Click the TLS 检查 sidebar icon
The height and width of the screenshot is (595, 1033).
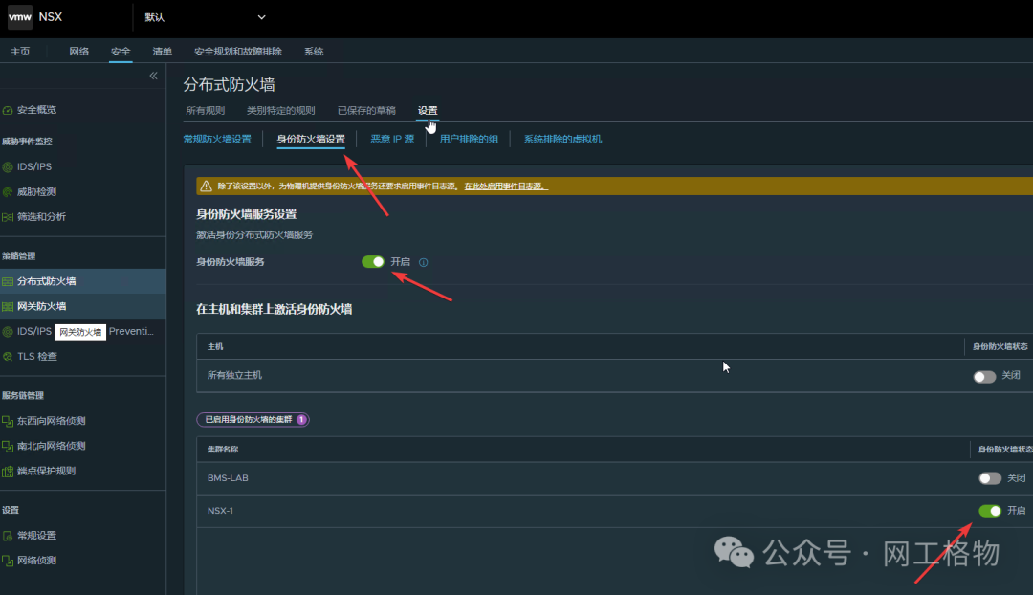coord(8,357)
